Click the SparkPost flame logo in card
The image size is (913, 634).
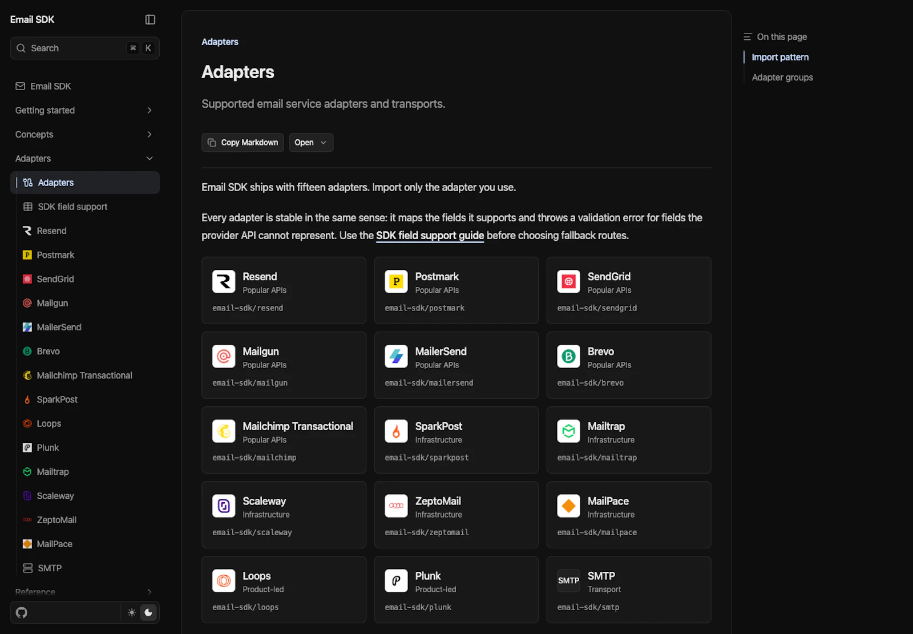[x=396, y=431]
